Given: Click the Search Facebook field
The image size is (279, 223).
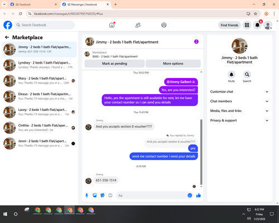Looking at the screenshot, I should click(45, 25).
